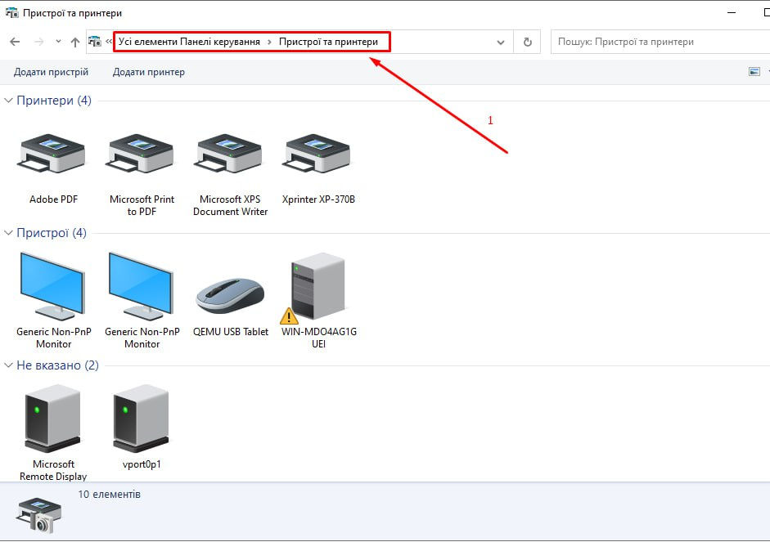Go up one level with up arrow
The width and height of the screenshot is (770, 542).
(x=75, y=42)
